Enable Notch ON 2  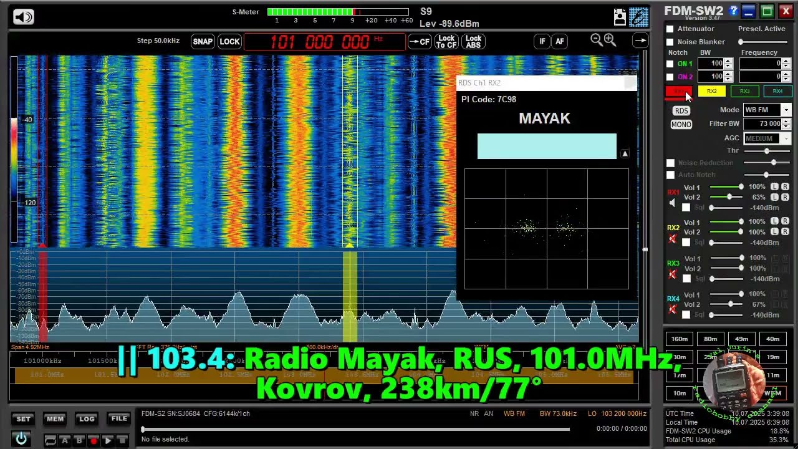click(670, 77)
